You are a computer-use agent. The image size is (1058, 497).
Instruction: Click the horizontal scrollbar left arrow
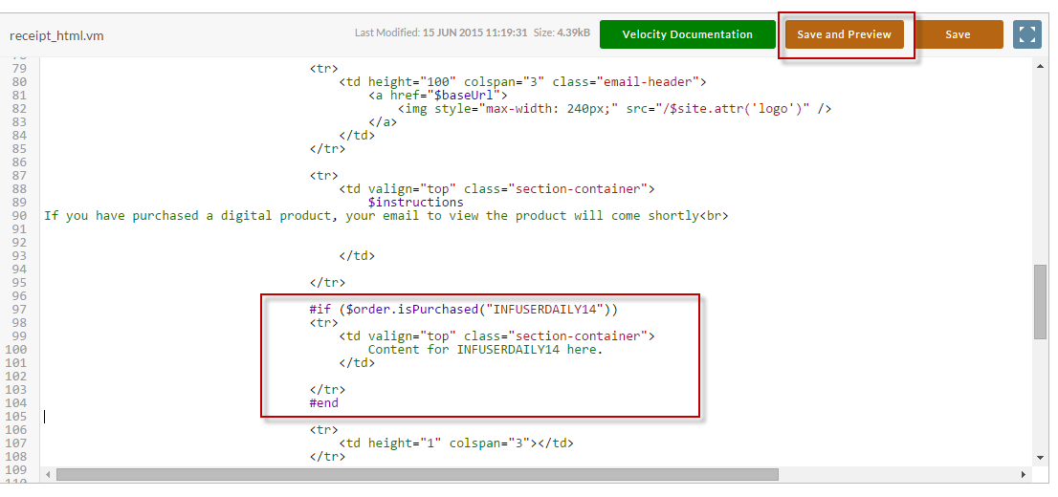[48, 475]
